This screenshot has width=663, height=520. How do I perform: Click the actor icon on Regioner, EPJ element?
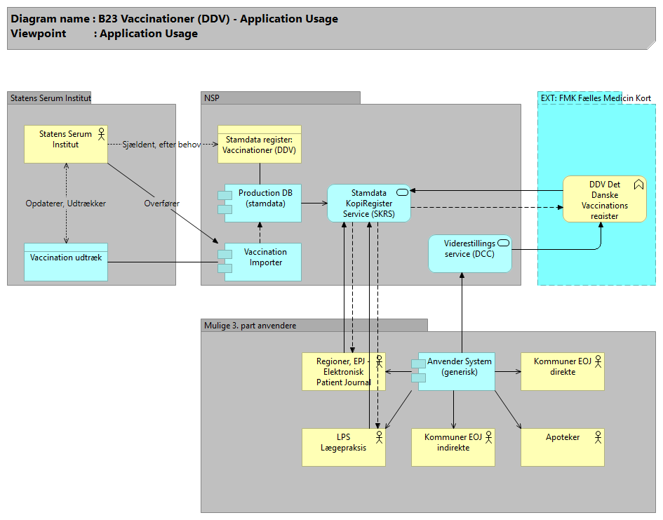[x=379, y=361]
